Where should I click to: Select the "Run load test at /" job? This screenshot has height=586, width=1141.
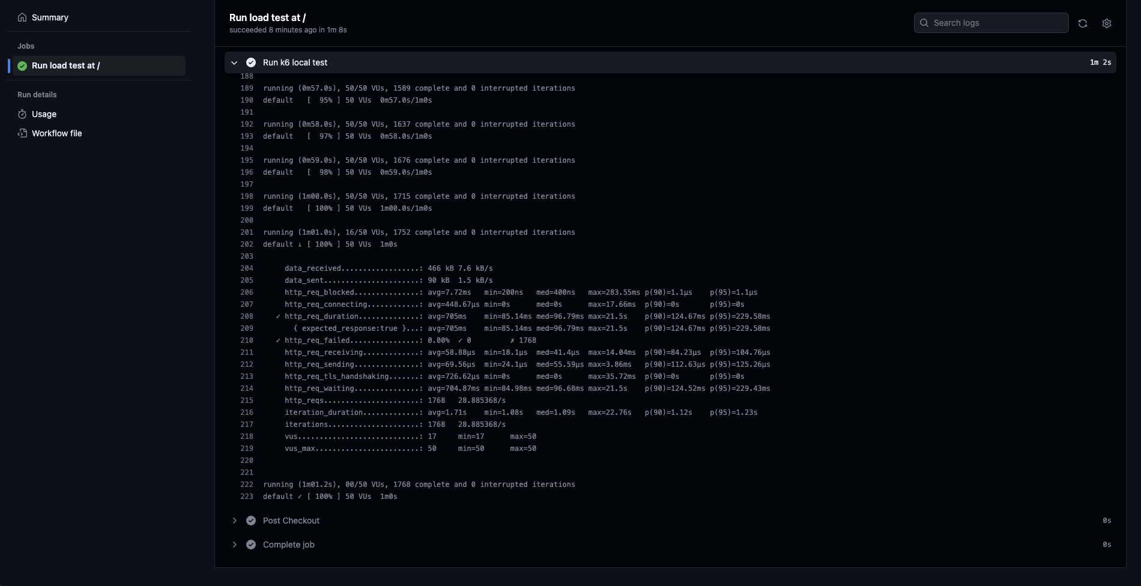point(66,66)
